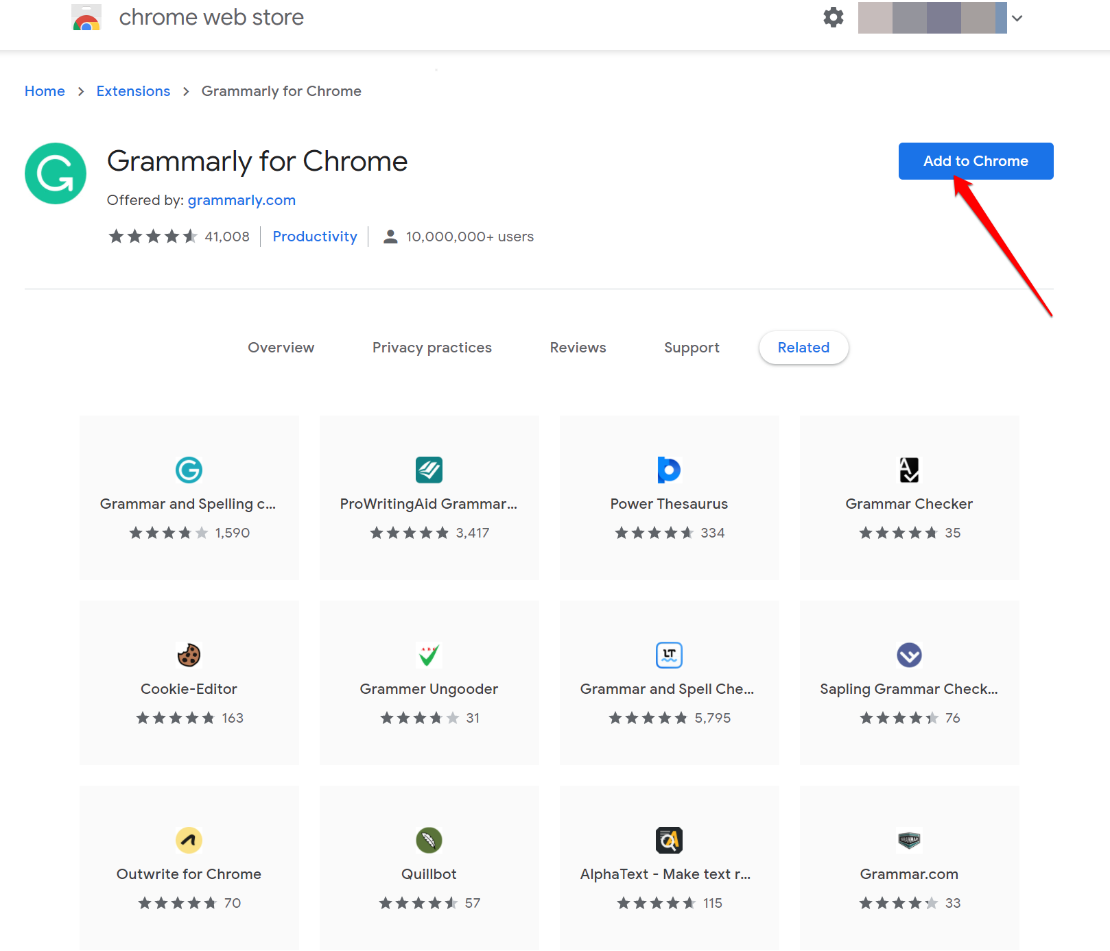Click the Grammar Checker icon
The width and height of the screenshot is (1110, 951).
909,470
